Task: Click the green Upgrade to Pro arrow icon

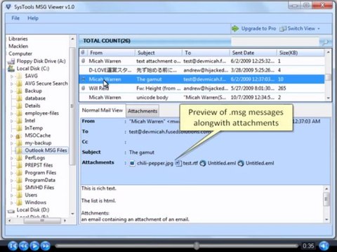Action: click(235, 29)
